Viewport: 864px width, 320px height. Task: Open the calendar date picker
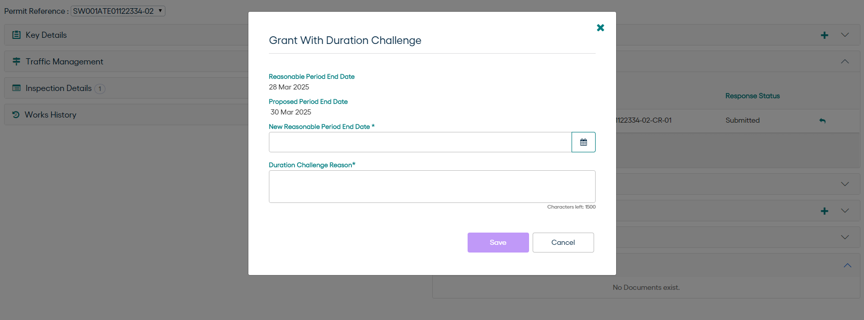tap(583, 142)
